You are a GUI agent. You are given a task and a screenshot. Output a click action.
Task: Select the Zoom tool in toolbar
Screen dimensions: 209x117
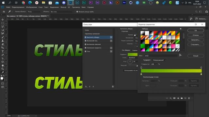(3, 69)
